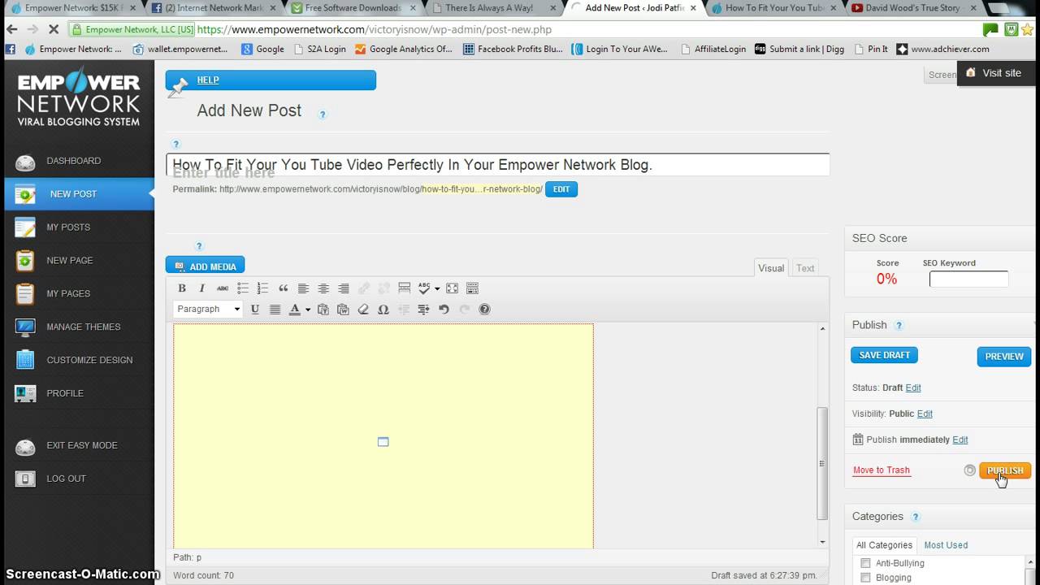Click the Add Media button
Viewport: 1040px width, 585px height.
[x=205, y=266]
